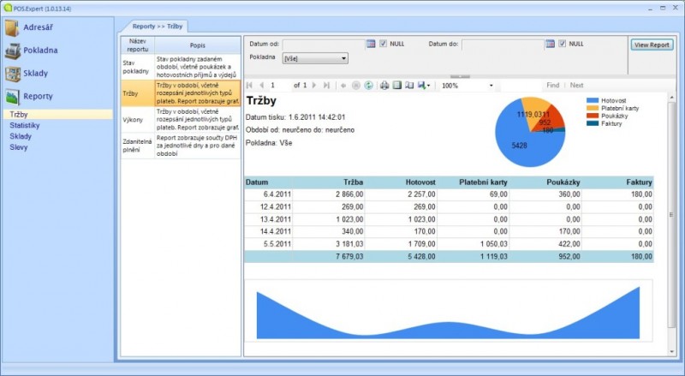The image size is (685, 376).
Task: Click the Hotovost blue legend swatch
Action: (593, 101)
